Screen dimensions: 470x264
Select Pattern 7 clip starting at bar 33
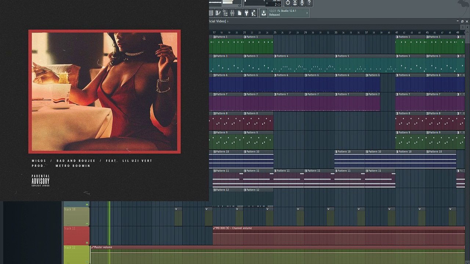pyautogui.click(x=350, y=102)
